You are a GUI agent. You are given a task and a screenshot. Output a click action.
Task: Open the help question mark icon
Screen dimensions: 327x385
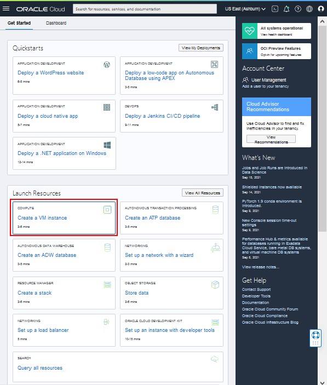tap(298, 9)
